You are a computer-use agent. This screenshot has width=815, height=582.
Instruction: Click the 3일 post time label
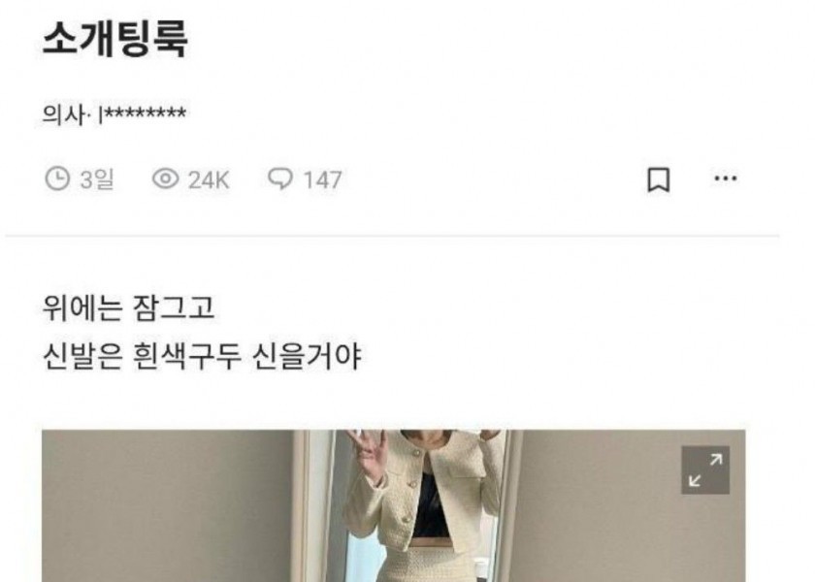[x=97, y=179]
